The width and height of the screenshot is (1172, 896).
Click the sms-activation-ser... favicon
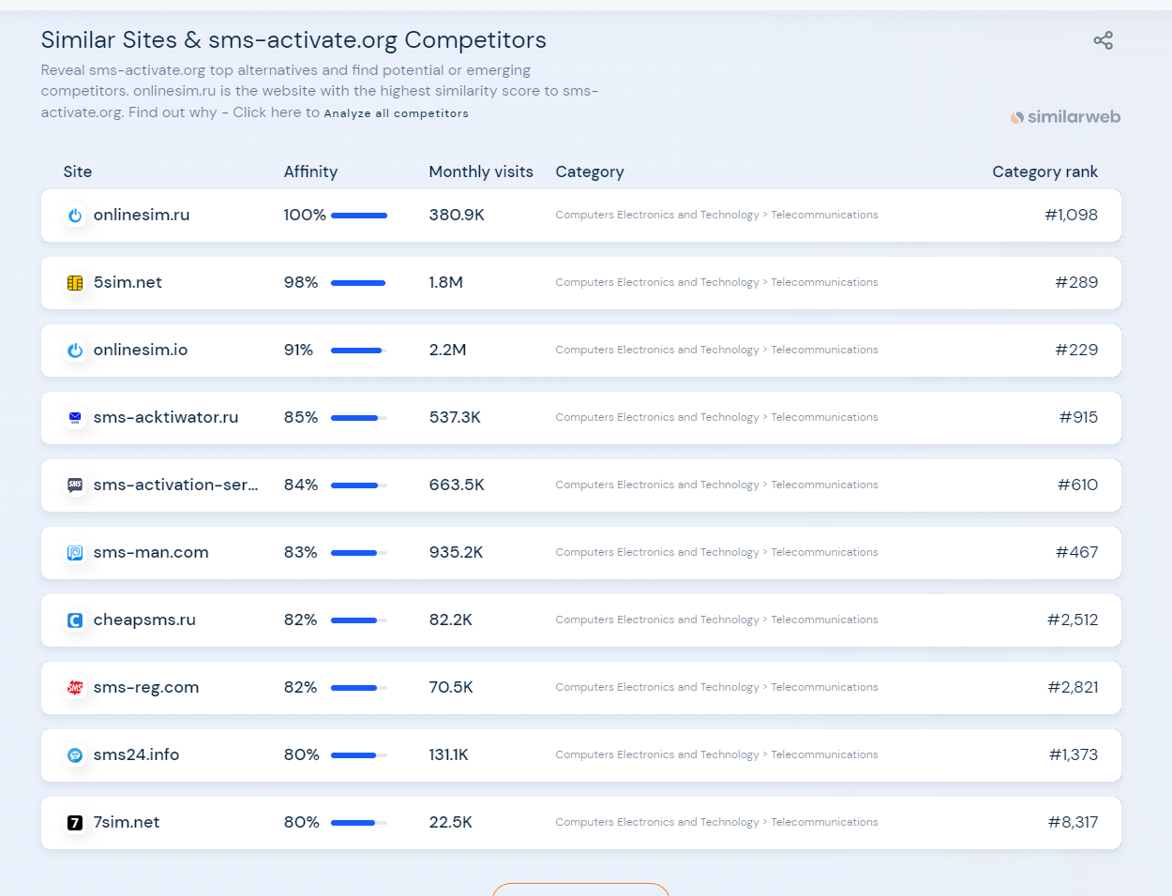tap(75, 485)
